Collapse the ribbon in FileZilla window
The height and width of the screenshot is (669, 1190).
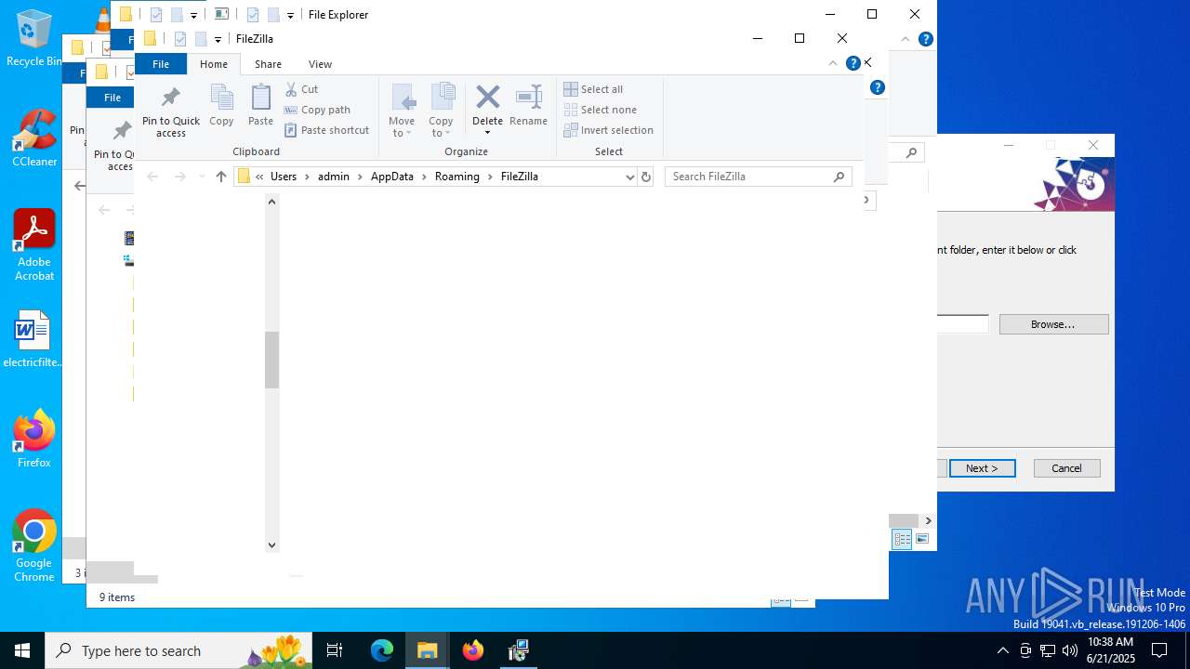click(x=833, y=64)
